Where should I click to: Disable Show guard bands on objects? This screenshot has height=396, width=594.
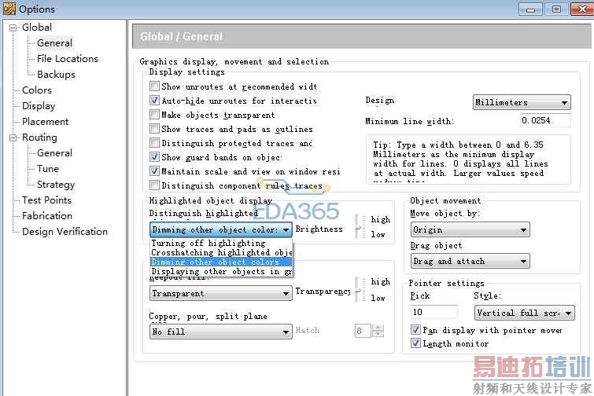point(154,157)
